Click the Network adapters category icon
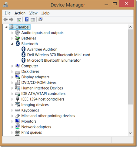Image resolution: width=137 pixels, height=147 pixels. tap(18, 127)
